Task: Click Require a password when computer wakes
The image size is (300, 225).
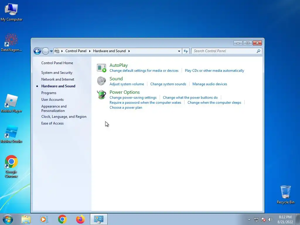Action: coord(145,103)
